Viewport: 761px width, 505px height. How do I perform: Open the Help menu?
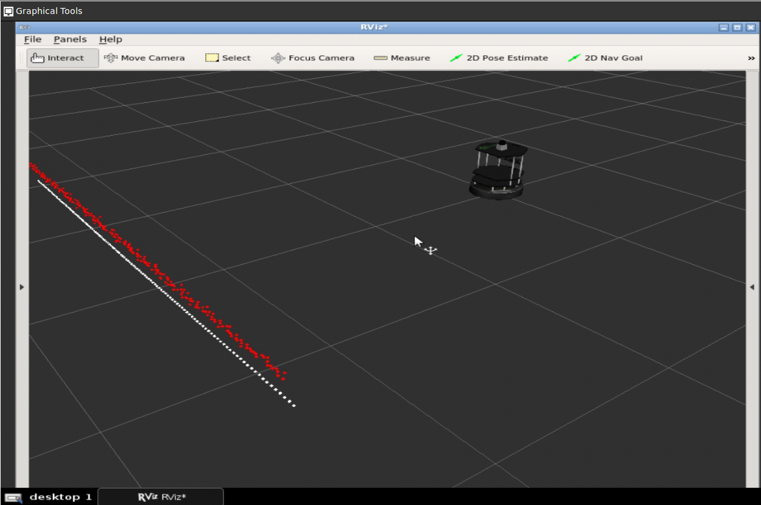point(111,40)
